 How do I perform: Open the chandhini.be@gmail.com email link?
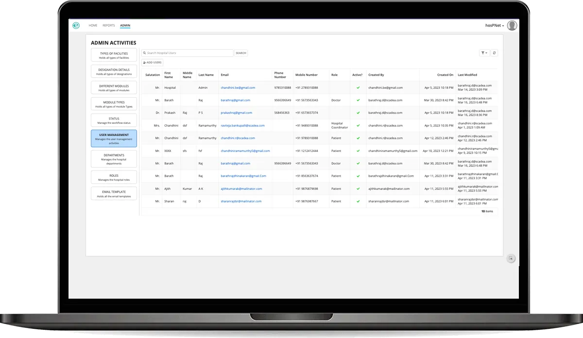(x=238, y=88)
